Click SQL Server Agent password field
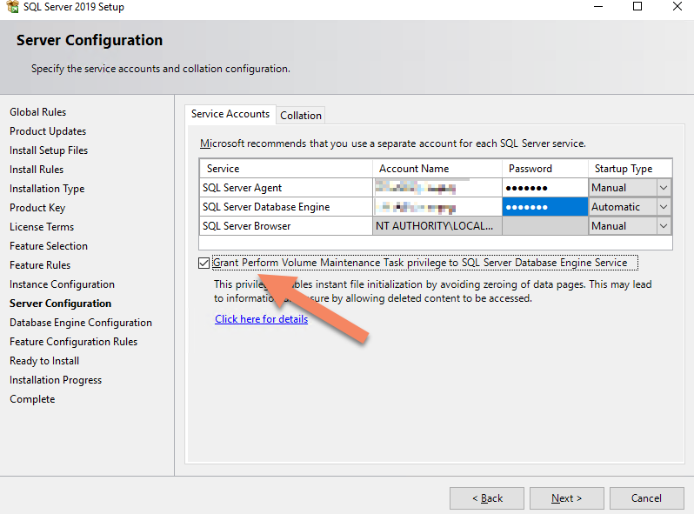694x514 pixels. pyautogui.click(x=544, y=188)
